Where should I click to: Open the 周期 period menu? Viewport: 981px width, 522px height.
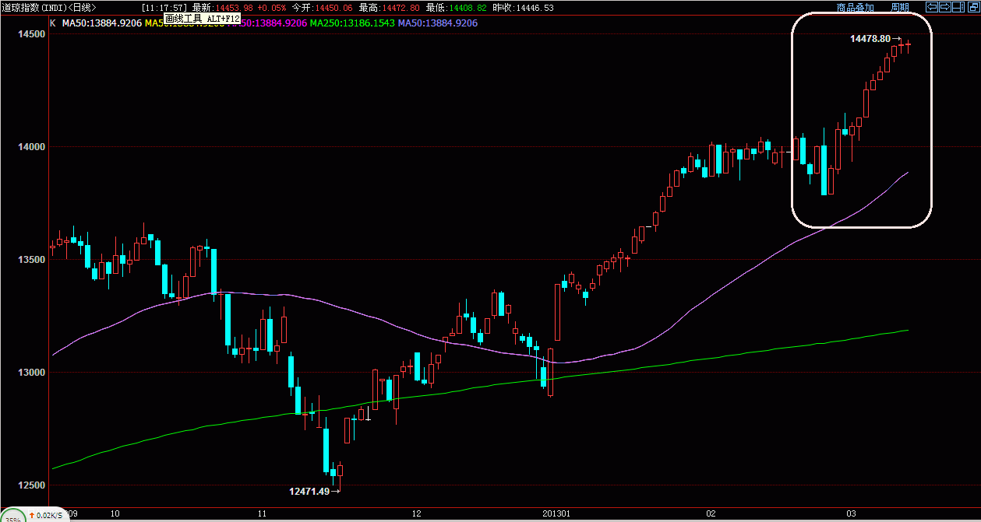tap(900, 7)
